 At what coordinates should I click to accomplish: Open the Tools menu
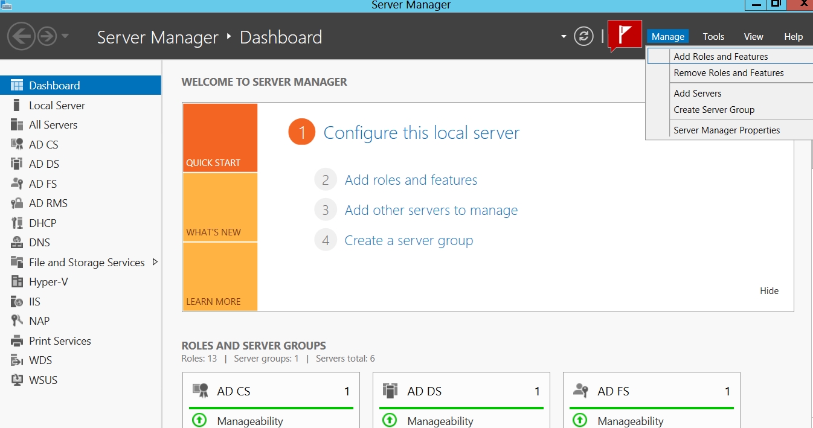[713, 37]
